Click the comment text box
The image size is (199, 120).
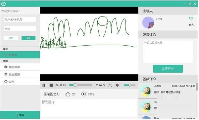pyautogui.click(x=168, y=52)
